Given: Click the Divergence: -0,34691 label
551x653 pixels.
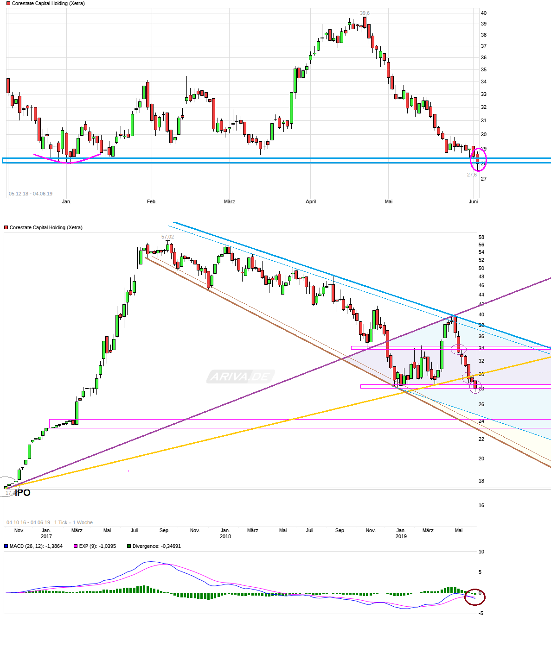Looking at the screenshot, I should click(158, 546).
